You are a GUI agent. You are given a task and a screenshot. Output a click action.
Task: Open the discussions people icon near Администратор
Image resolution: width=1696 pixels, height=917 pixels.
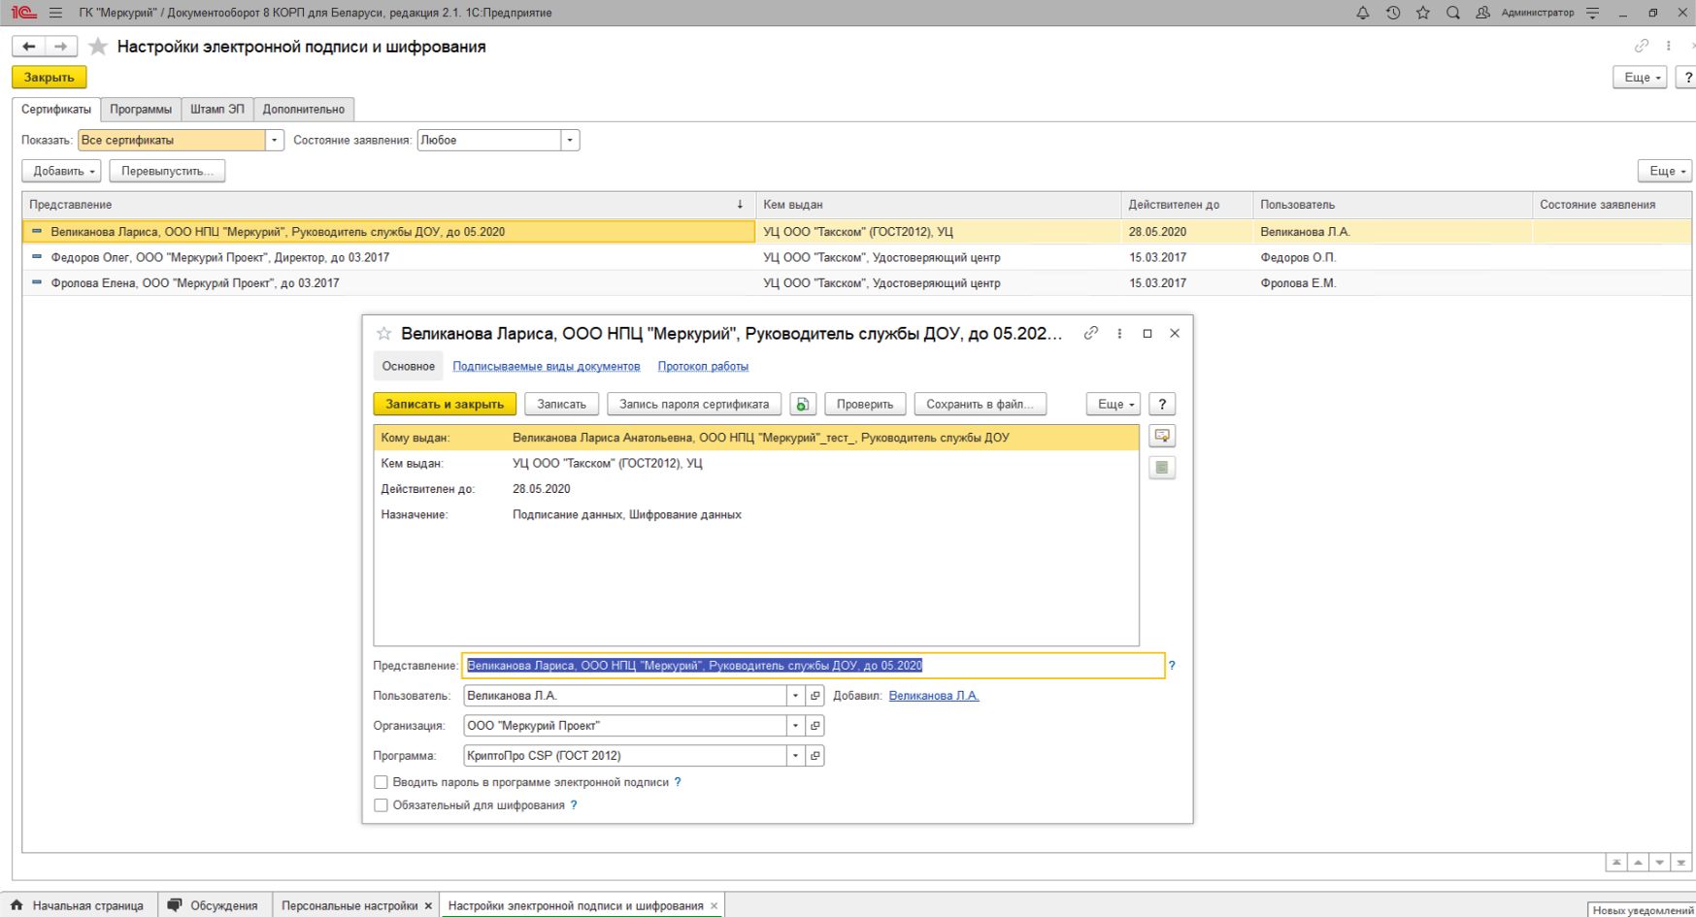coord(1482,13)
